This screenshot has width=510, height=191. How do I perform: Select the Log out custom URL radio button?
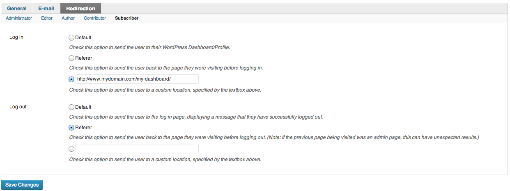tap(71, 149)
